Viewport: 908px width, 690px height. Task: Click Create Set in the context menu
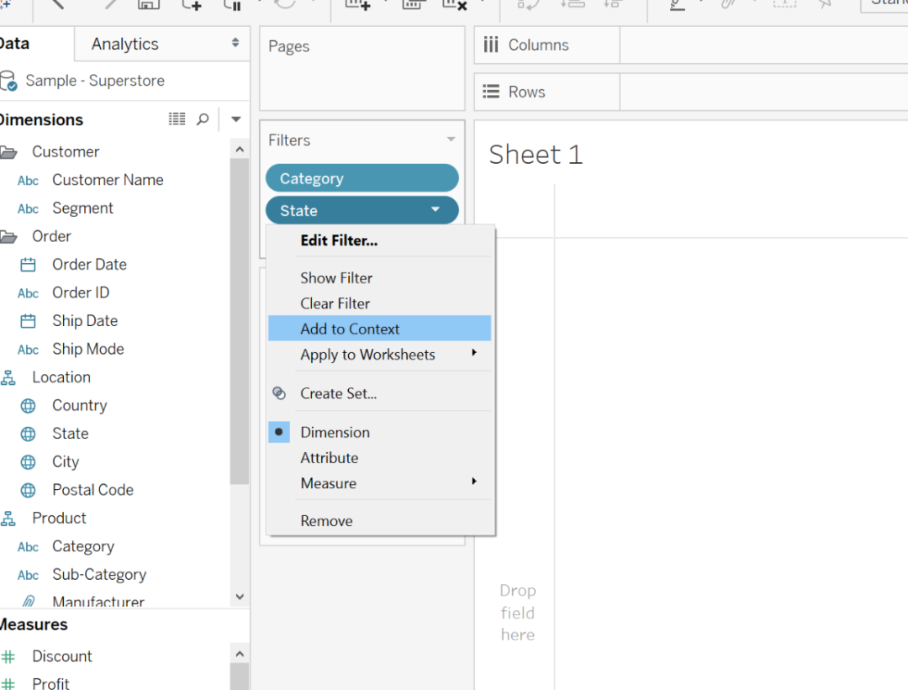[x=338, y=393]
